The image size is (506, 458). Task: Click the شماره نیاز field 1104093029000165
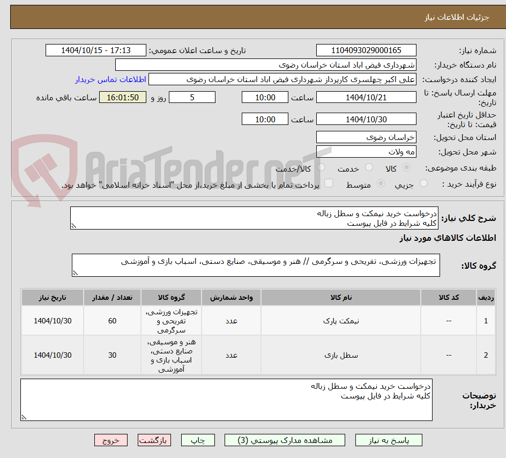(x=366, y=50)
